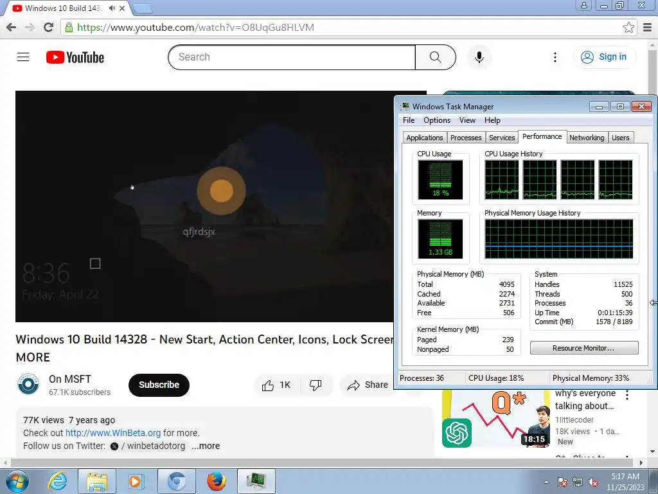Dislike the video with thumbs down

(x=316, y=385)
